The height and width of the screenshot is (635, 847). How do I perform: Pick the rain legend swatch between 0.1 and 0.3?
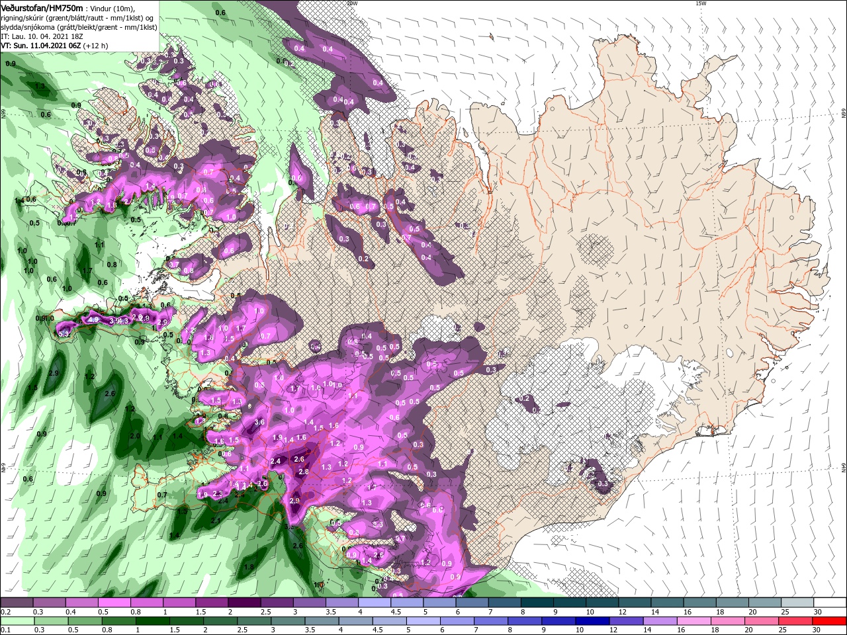(x=17, y=621)
